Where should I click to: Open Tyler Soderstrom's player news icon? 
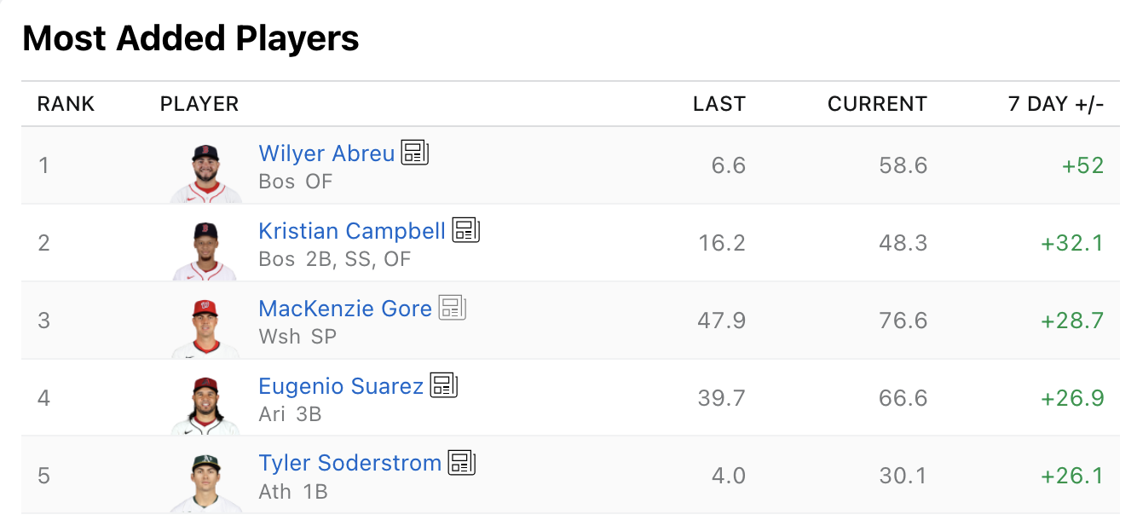[461, 463]
